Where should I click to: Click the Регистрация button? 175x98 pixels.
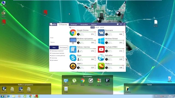pos(63,47)
